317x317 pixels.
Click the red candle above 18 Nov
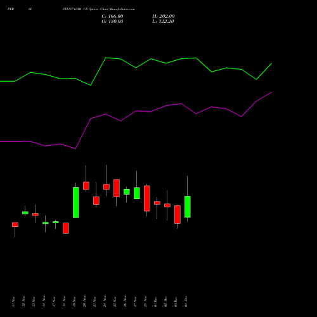pos(66,228)
